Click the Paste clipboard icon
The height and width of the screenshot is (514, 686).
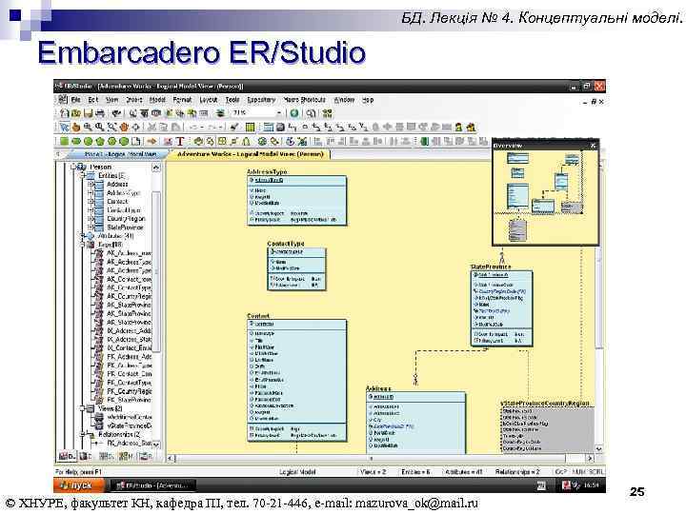(x=175, y=128)
